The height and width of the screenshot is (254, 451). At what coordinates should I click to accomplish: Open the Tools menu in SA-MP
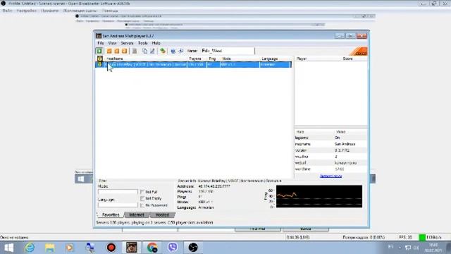click(x=142, y=43)
